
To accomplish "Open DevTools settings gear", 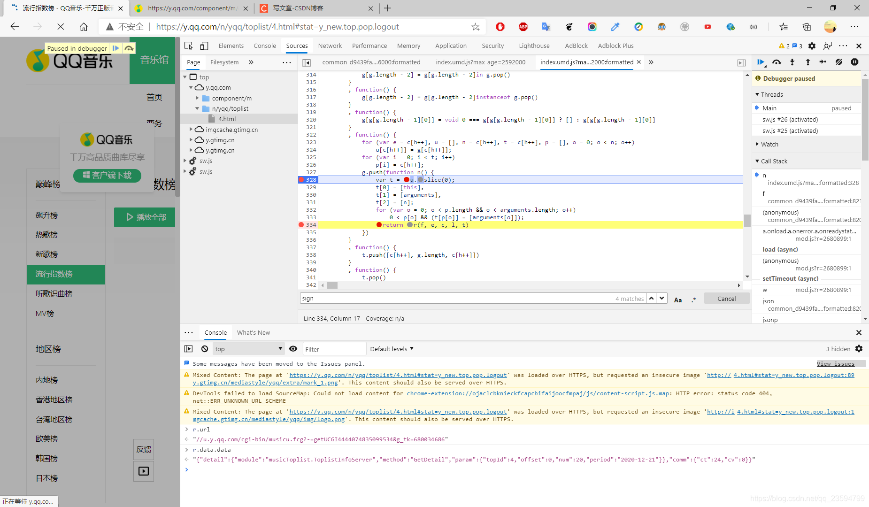I will pos(812,46).
